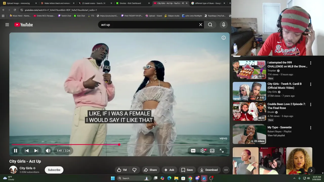The height and width of the screenshot is (182, 324).
Task: Play 999 Challenge MLB The Show thumbnail
Action: point(249,70)
